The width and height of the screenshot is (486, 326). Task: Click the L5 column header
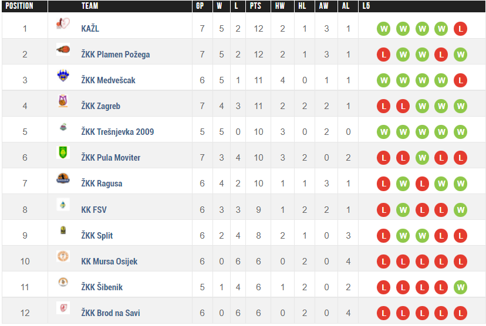(x=367, y=6)
